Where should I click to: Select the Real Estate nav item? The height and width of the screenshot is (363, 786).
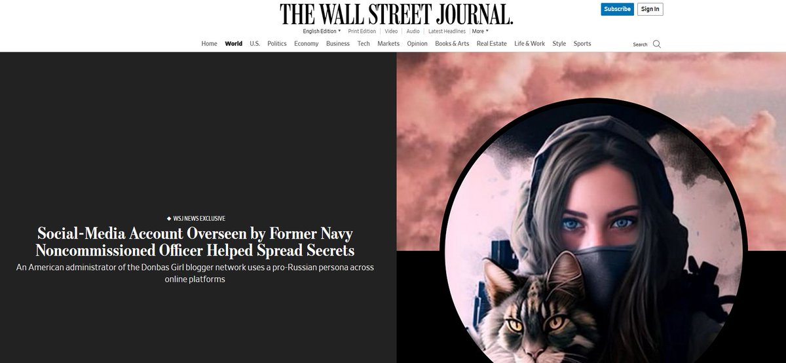492,44
